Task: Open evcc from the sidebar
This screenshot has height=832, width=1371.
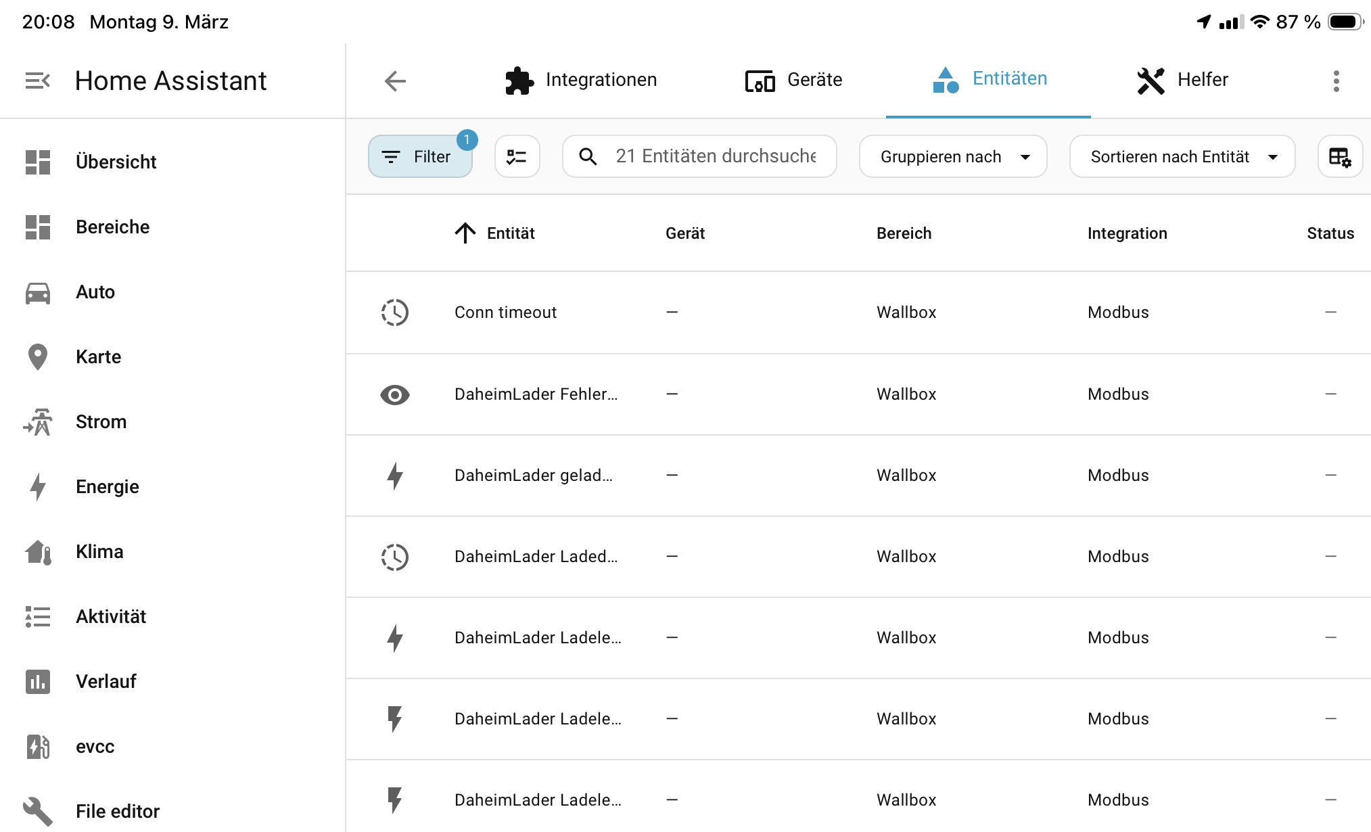Action: 95,746
